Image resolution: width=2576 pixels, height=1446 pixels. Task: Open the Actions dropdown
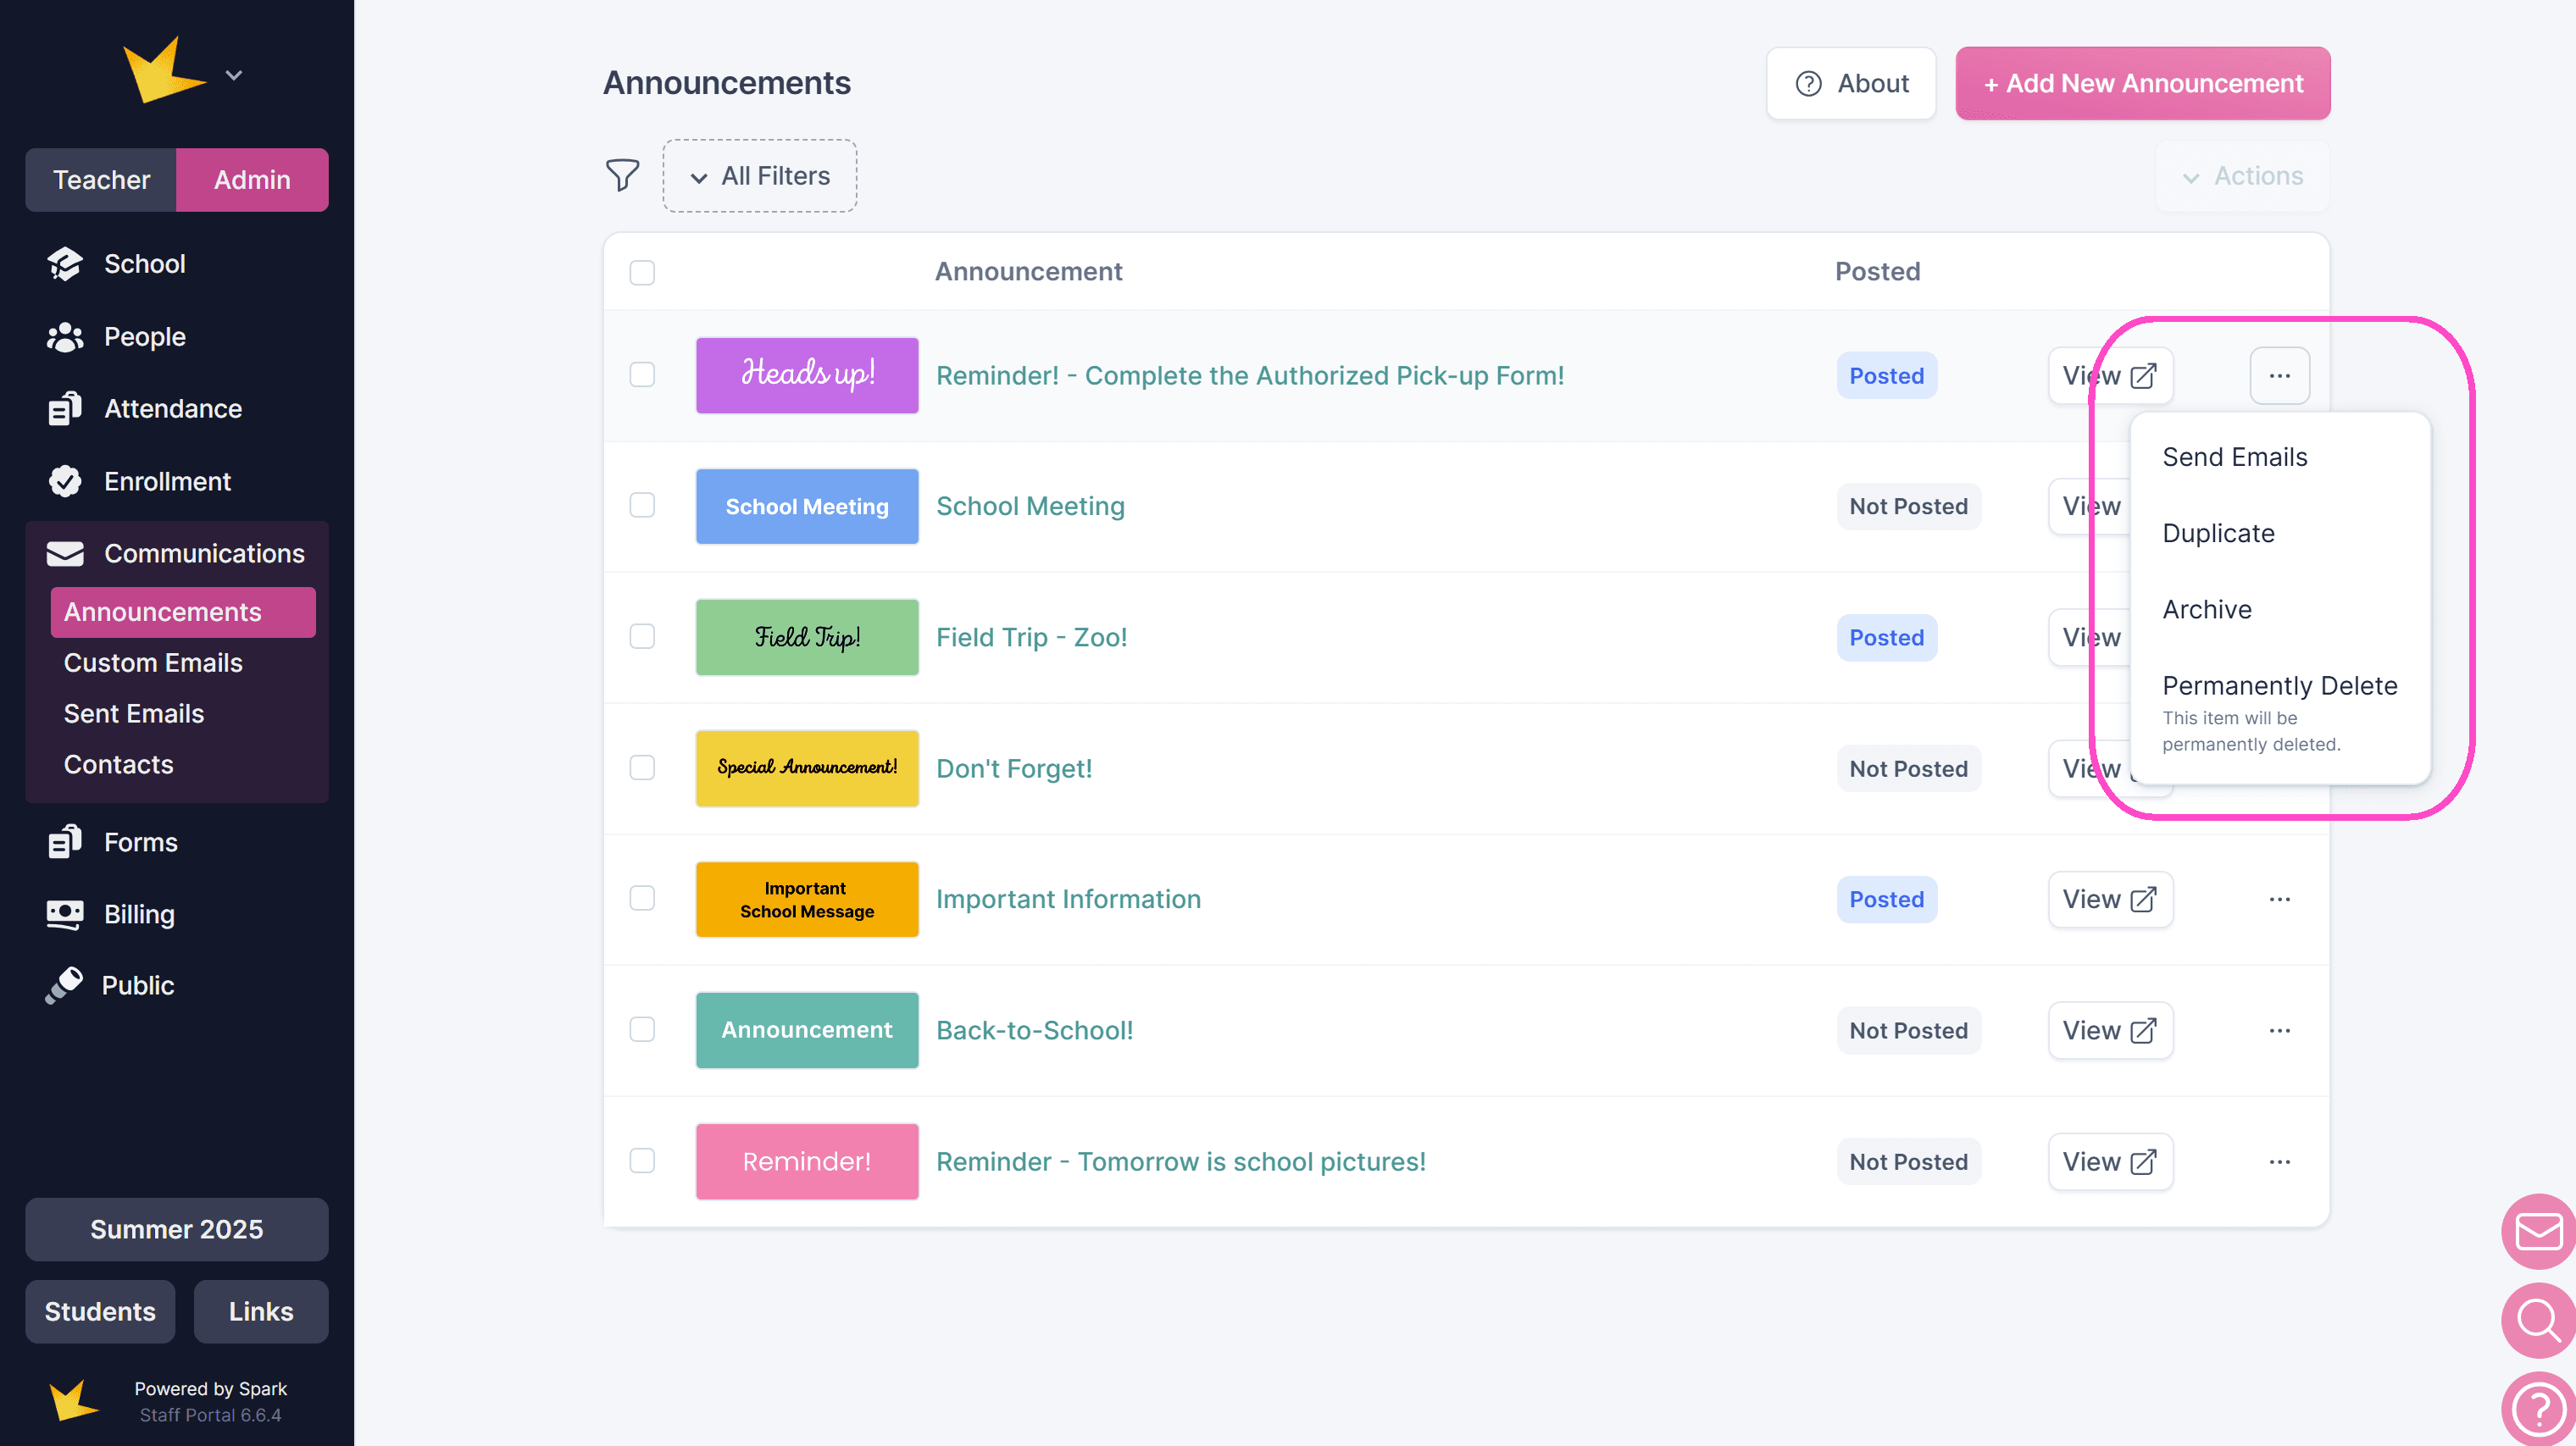point(2243,176)
